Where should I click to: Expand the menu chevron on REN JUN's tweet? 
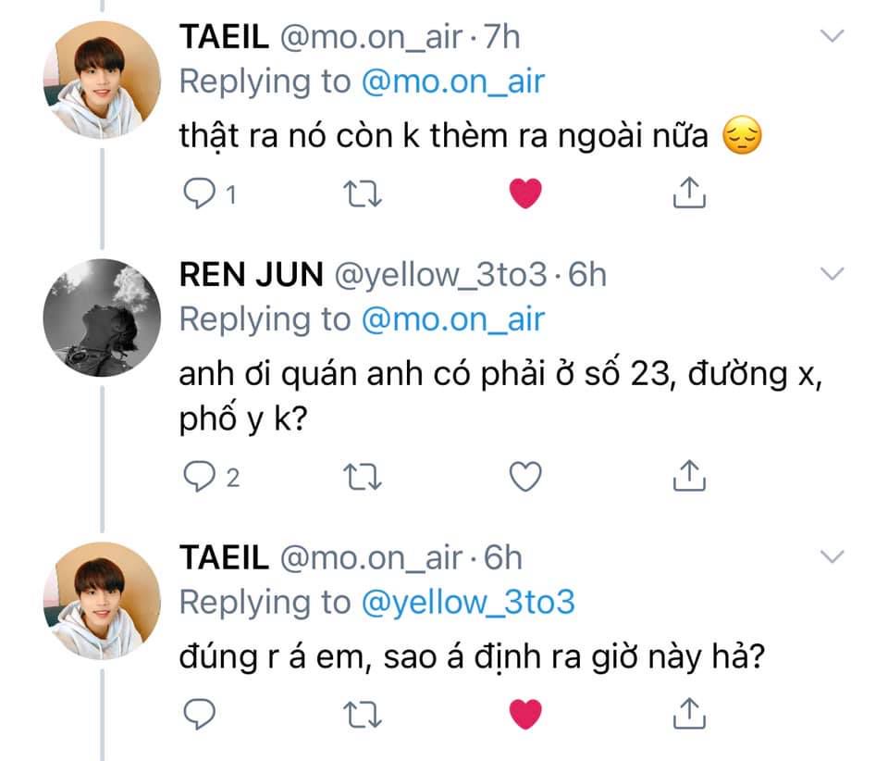[x=833, y=274]
